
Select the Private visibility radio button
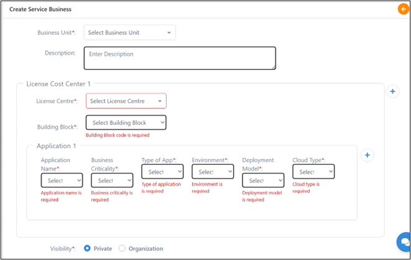click(87, 248)
